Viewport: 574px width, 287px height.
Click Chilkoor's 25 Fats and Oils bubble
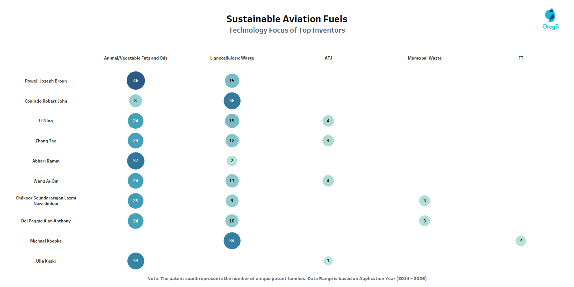136,201
